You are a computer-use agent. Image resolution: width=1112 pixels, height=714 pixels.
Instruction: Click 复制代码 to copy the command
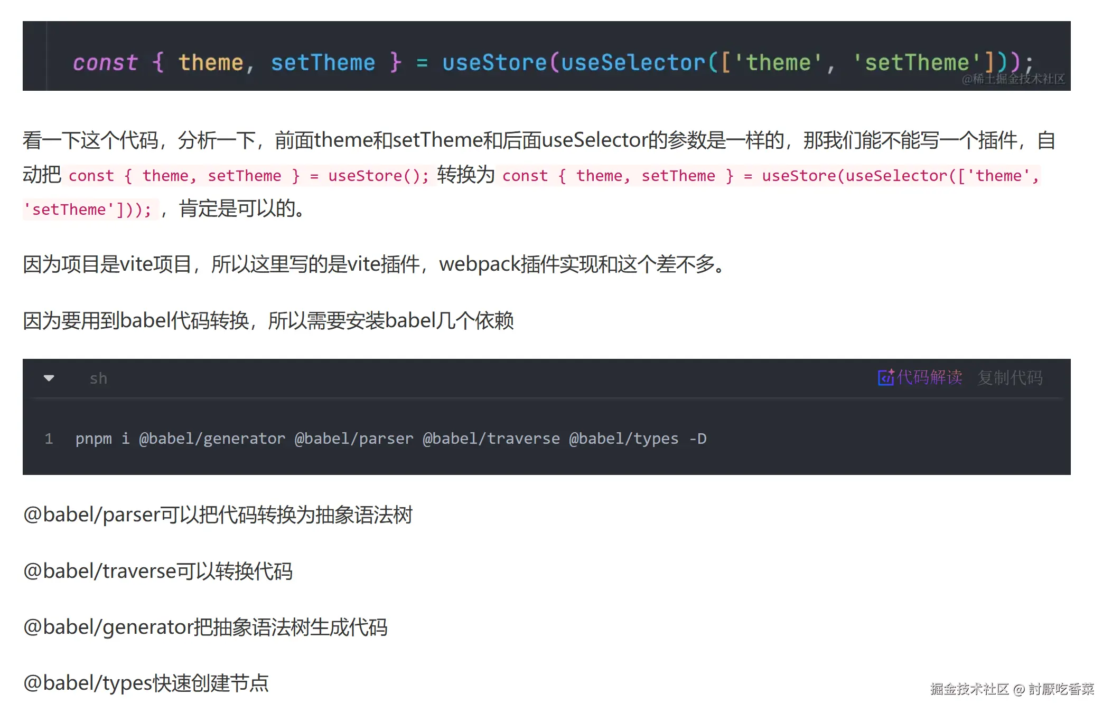coord(1010,378)
